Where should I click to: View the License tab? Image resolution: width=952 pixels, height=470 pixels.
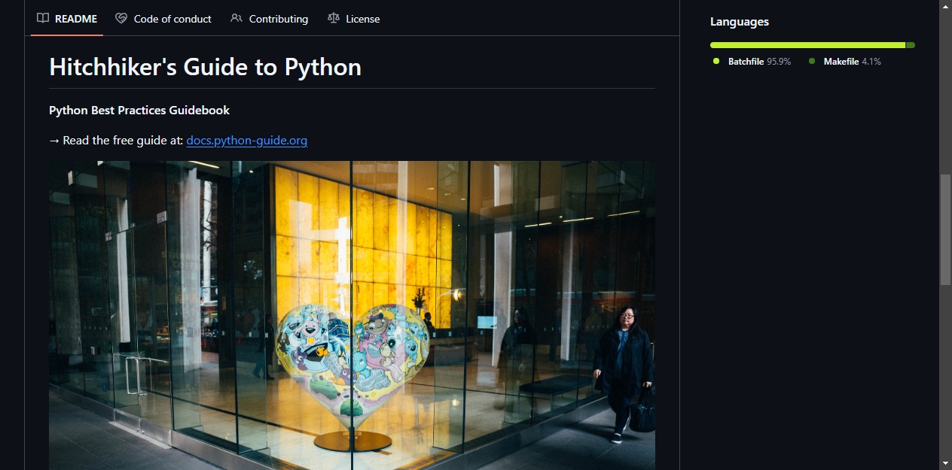click(x=354, y=19)
